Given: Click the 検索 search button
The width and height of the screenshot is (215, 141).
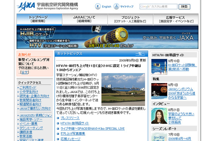Looking at the screenshot, I should click(x=184, y=7).
